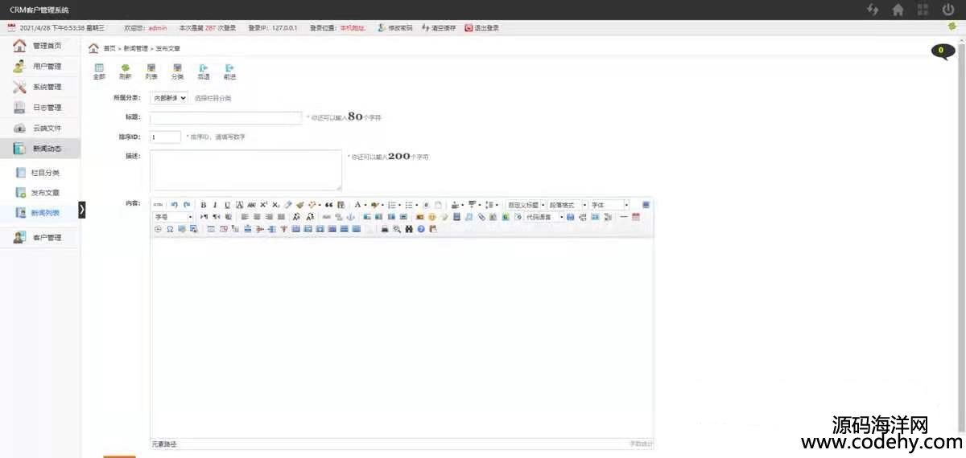Open 用户管理 in sidebar
The image size is (966, 458).
point(40,67)
